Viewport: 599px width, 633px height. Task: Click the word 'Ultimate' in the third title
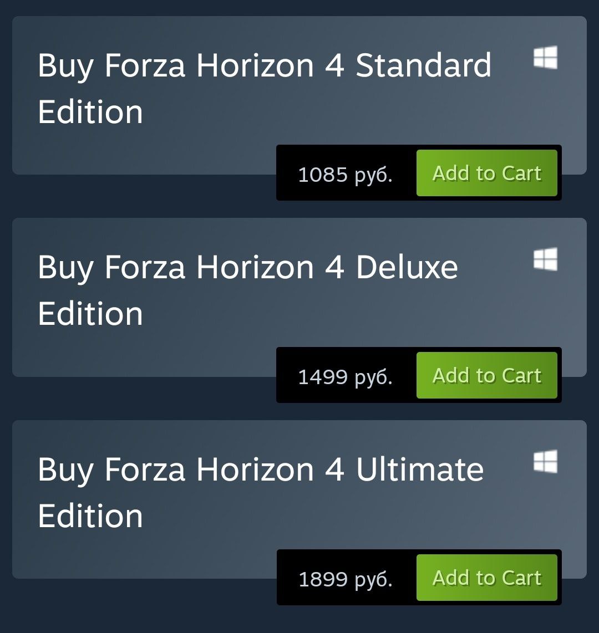point(419,469)
